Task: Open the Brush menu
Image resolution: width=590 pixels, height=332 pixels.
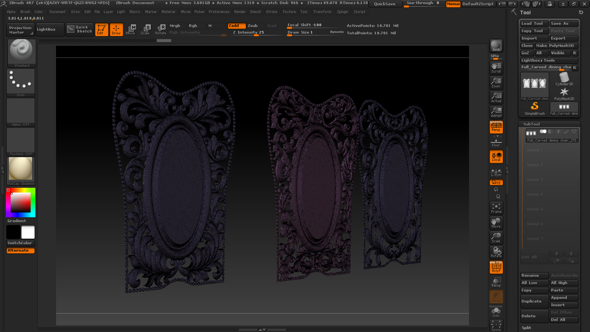Action: pos(25,12)
